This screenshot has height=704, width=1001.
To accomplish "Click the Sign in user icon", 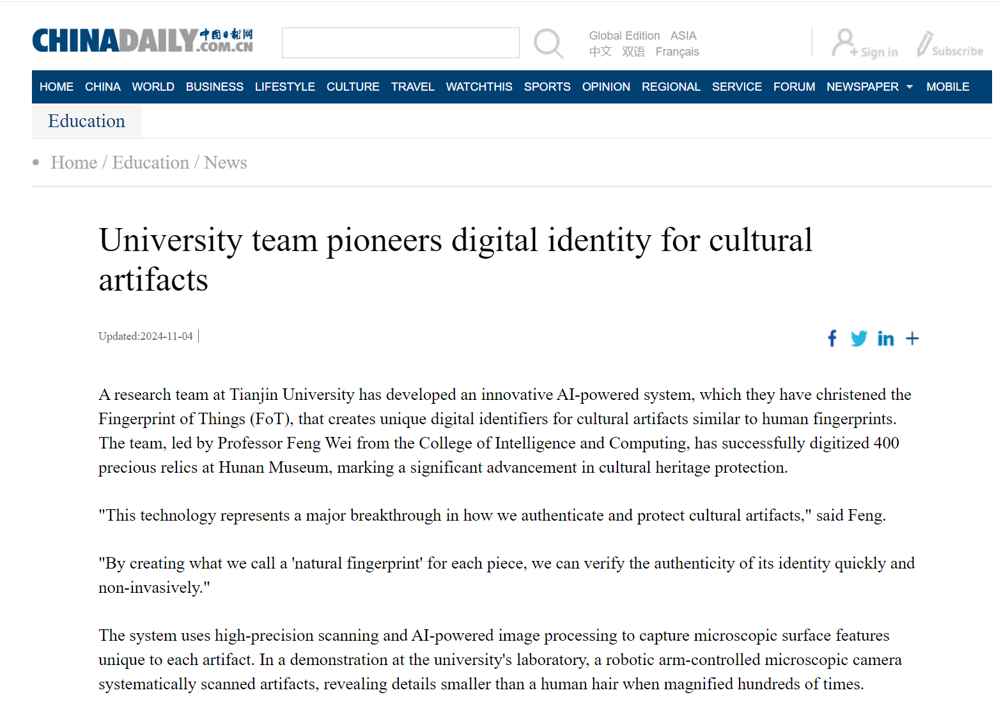I will tap(844, 43).
